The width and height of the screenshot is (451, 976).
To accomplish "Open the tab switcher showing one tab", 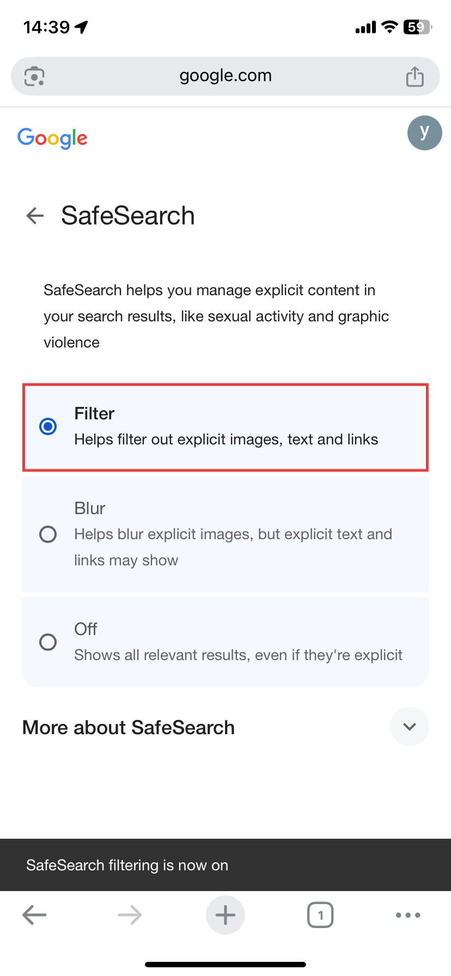I will tap(320, 915).
